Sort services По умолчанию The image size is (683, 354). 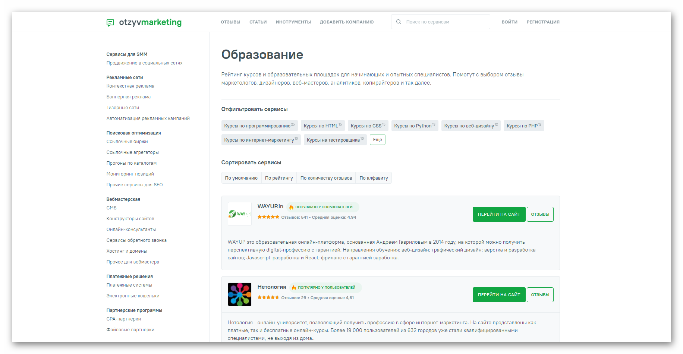(241, 178)
